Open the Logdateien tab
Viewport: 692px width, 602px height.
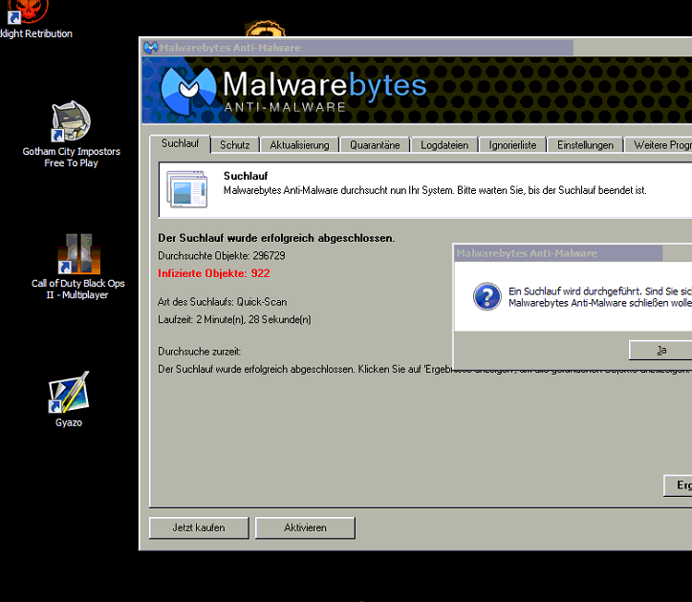point(444,145)
